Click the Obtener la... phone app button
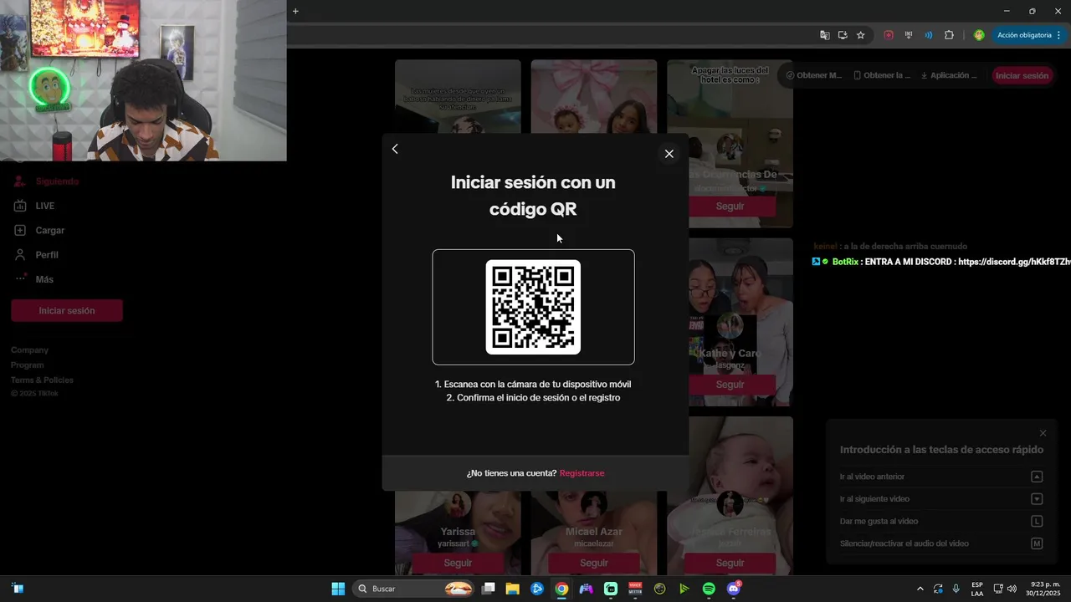This screenshot has height=602, width=1071. (x=882, y=75)
